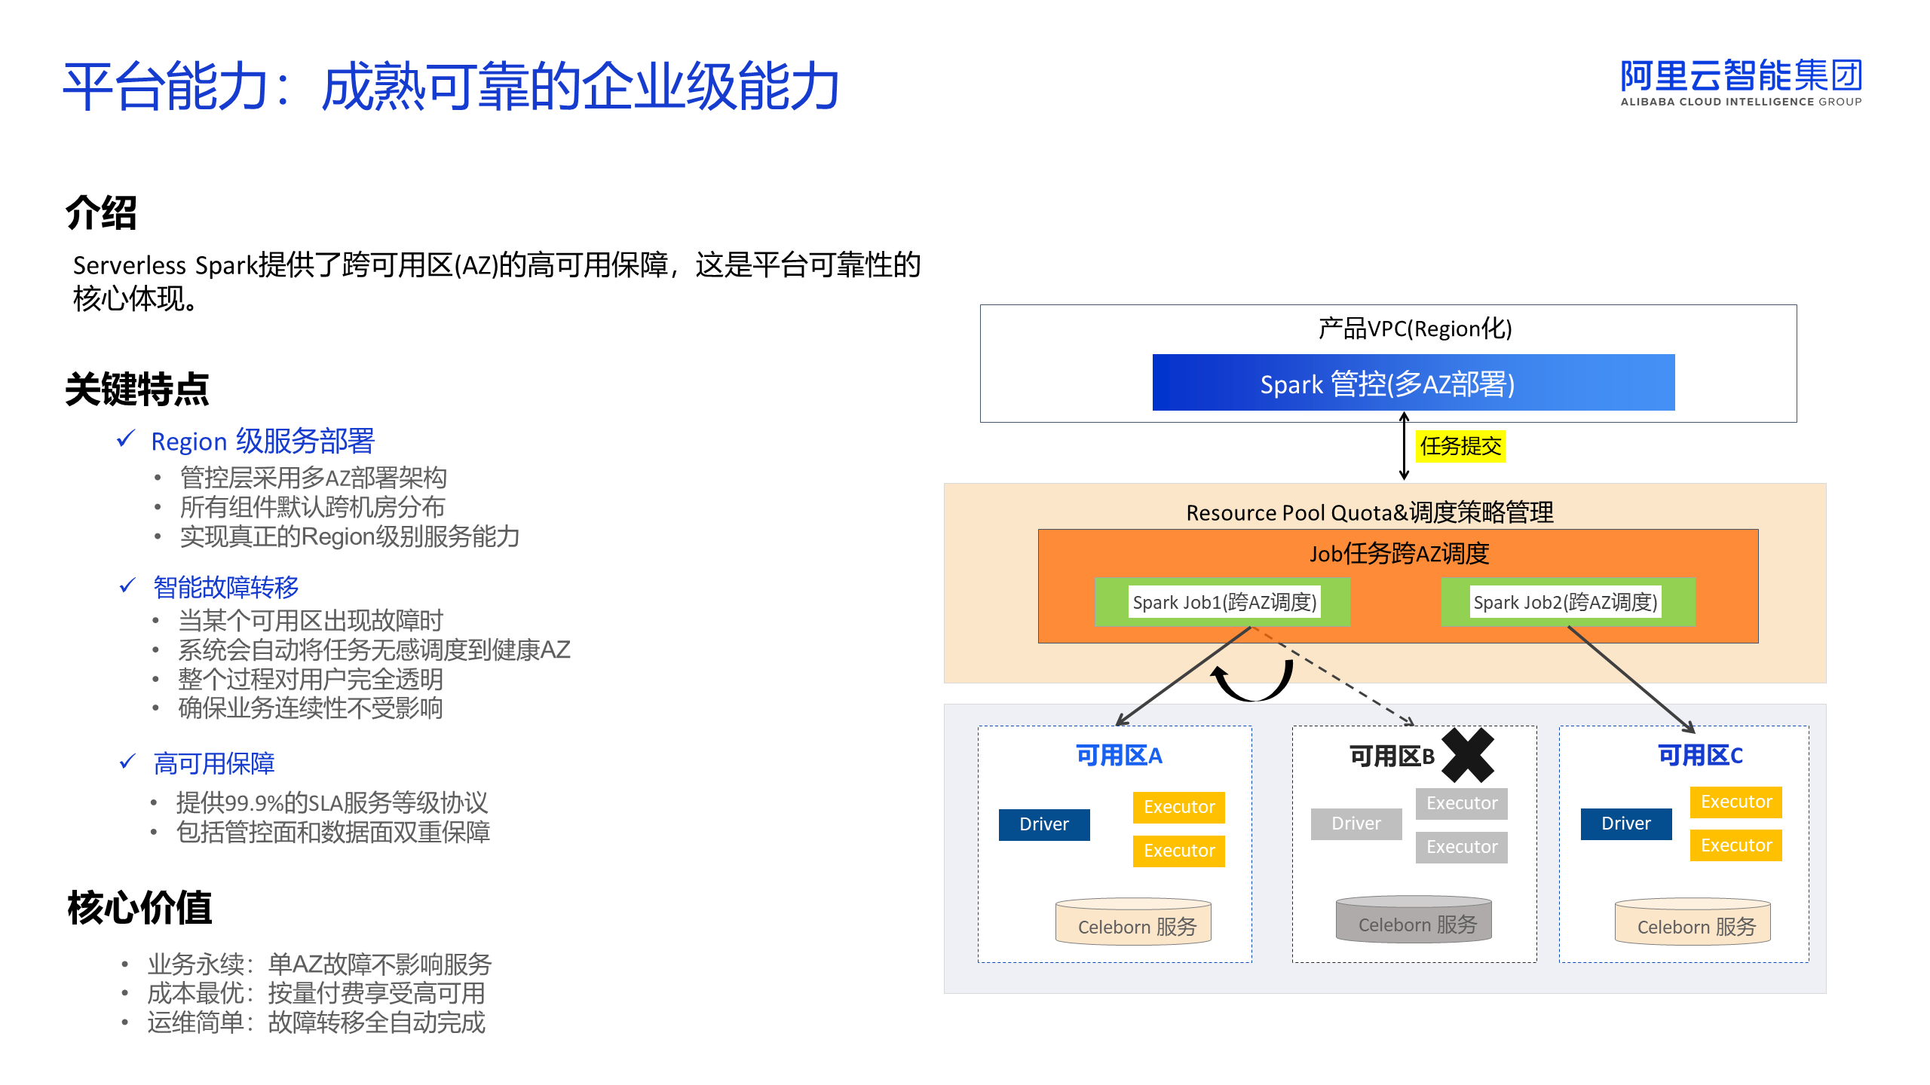Click the double-headed arrow beside 任务提交
This screenshot has height=1085, width=1930.
[1404, 446]
